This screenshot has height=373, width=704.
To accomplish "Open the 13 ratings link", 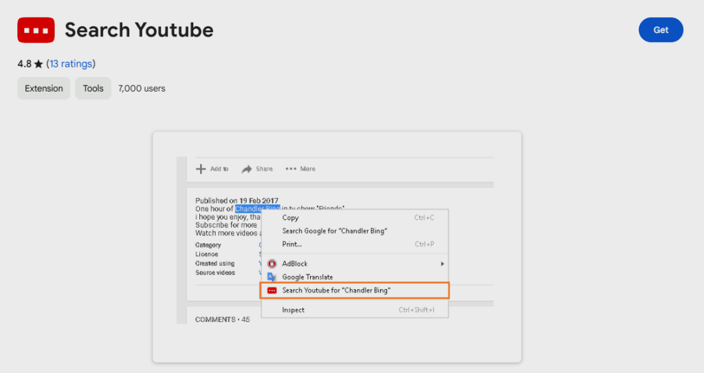I will [x=71, y=64].
